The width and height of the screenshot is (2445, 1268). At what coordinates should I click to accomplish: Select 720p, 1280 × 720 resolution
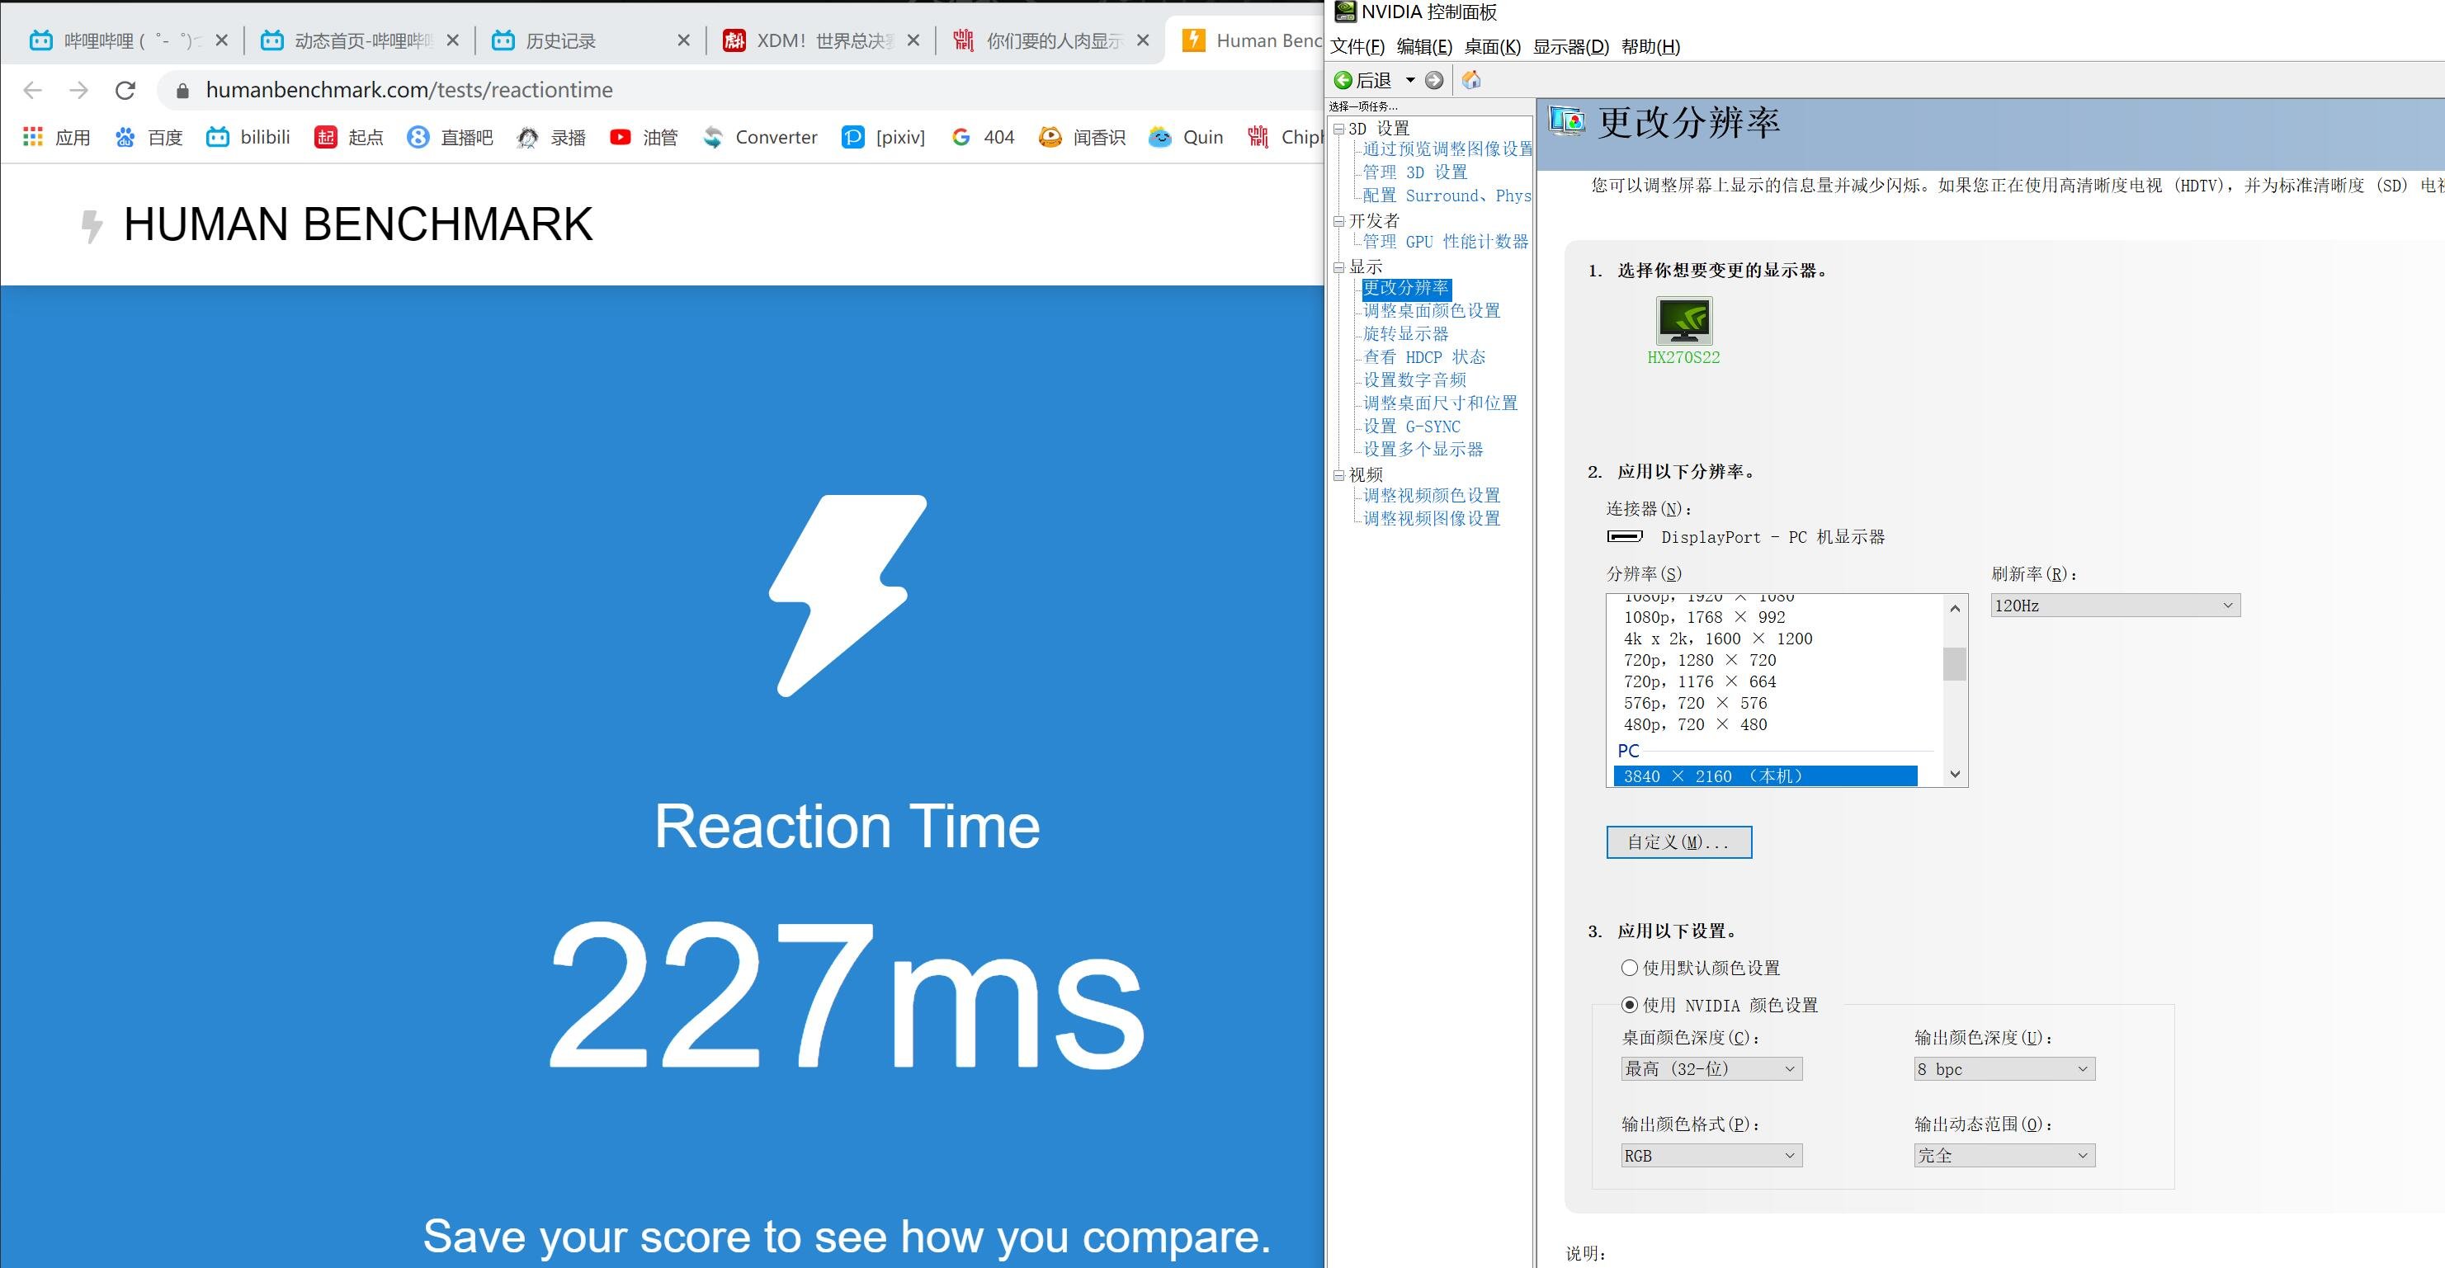coord(1699,661)
